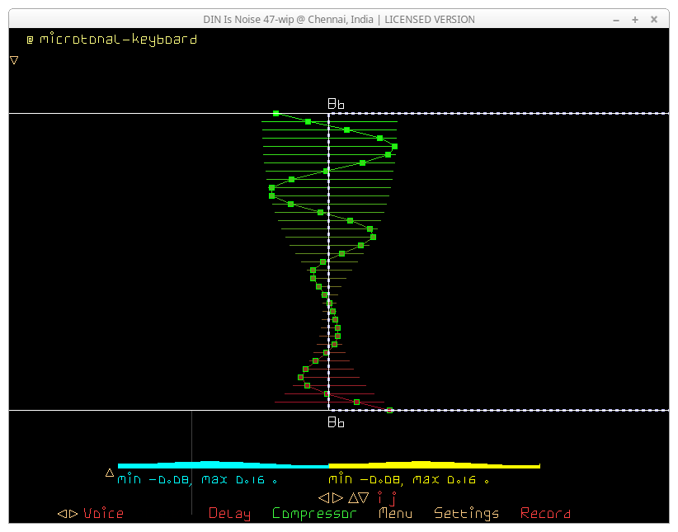The height and width of the screenshot is (532, 678).
Task: Click the down triangle arrow above Menu
Action: pos(365,498)
